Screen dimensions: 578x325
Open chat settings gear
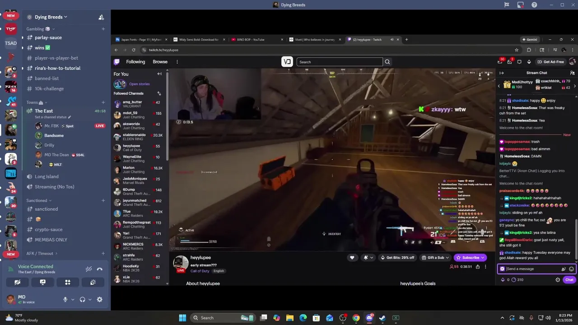[558, 280]
